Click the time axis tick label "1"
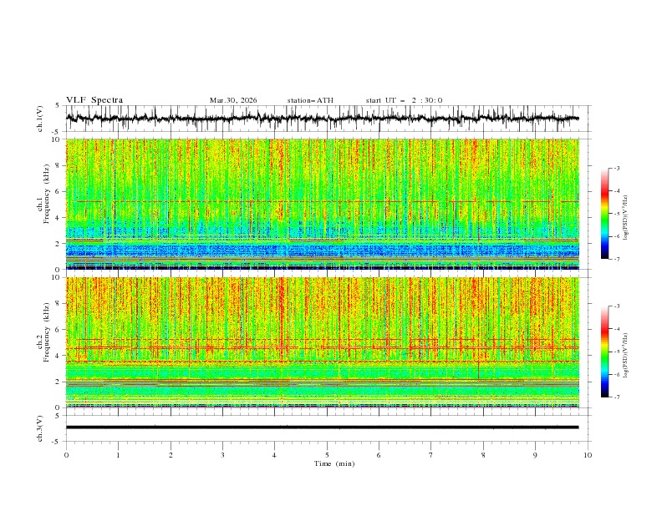The image size is (662, 511). click(x=118, y=455)
